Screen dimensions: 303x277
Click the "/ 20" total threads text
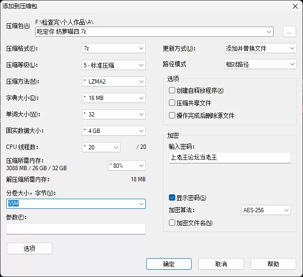[141, 147]
